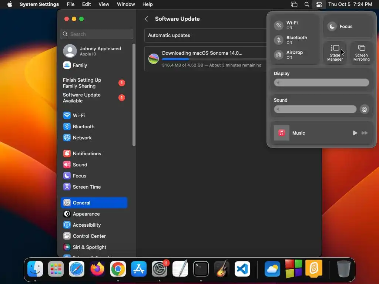
Task: Open Stage Manager menu bar icon
Action: coord(294,4)
